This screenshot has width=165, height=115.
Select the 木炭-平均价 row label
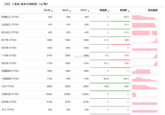point(8,86)
